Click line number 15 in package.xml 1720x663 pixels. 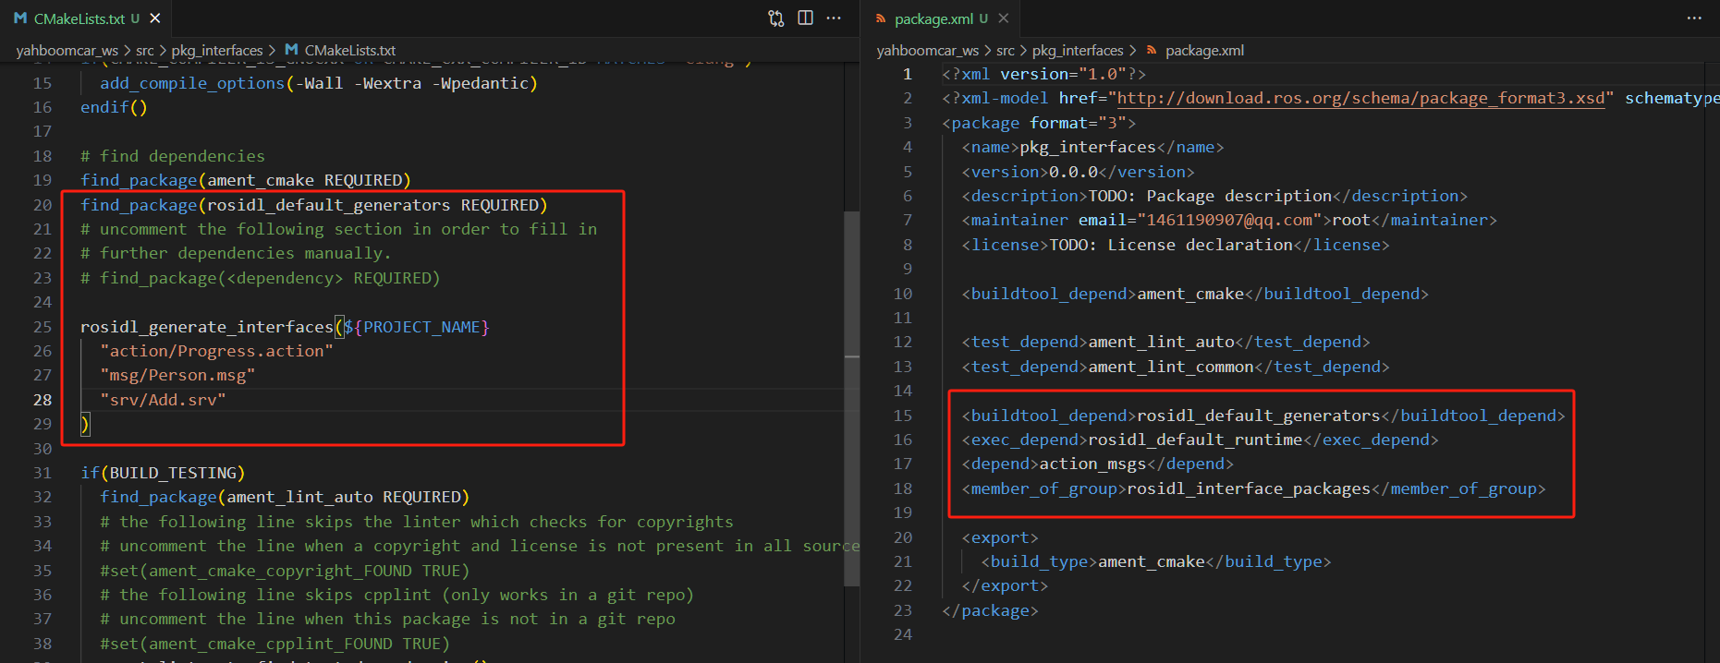tap(903, 416)
